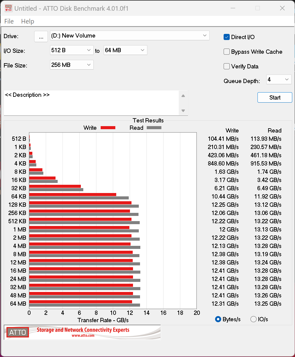Switch results to IO/s radio button
This screenshot has width=295, height=357.
[253, 319]
